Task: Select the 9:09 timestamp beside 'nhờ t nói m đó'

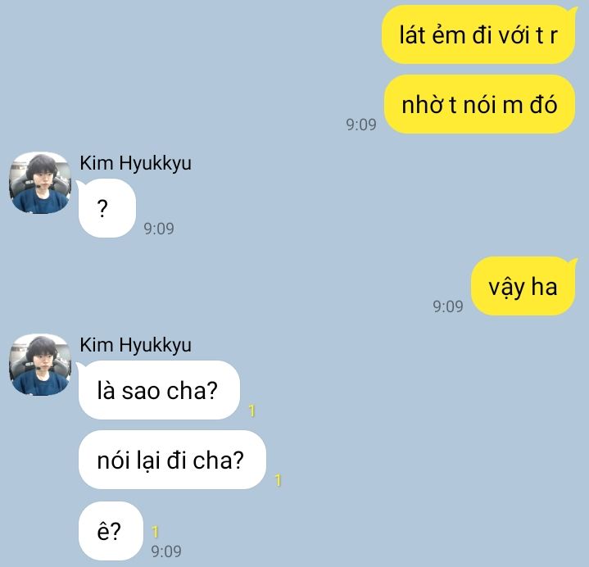Action: coord(361,125)
